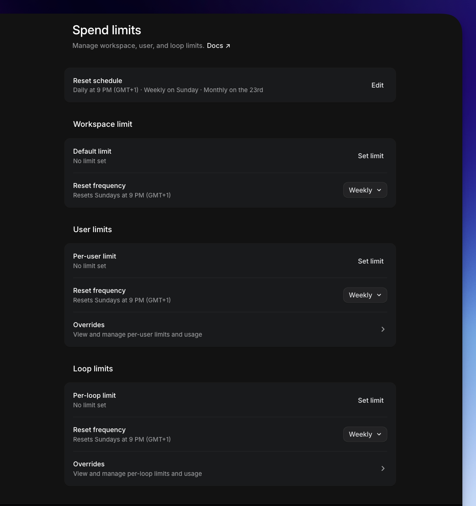Open the Docs link
This screenshot has height=506, width=476.
[218, 45]
